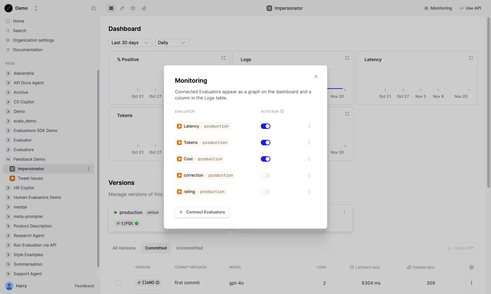
Task: Toggle the sidebar collapse icon
Action: pyautogui.click(x=94, y=8)
